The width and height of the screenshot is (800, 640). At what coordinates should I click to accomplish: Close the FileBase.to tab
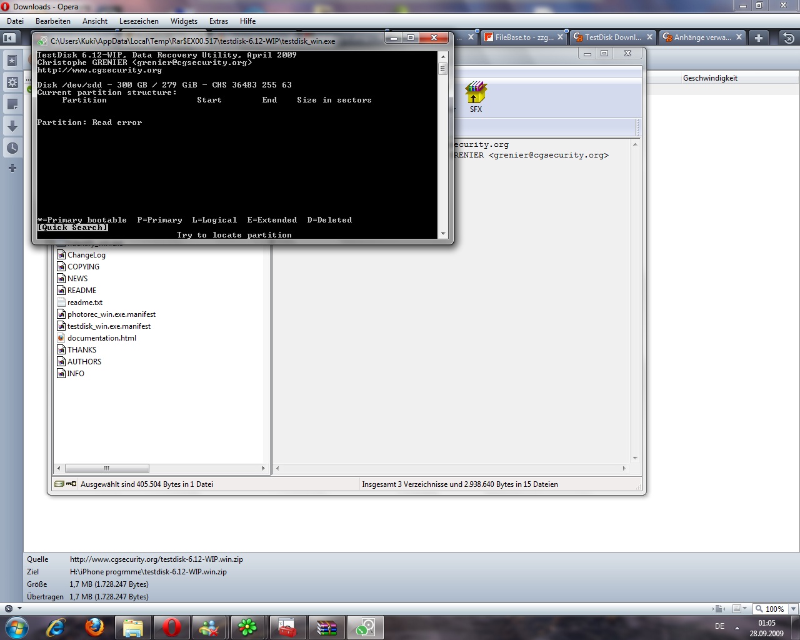[560, 37]
